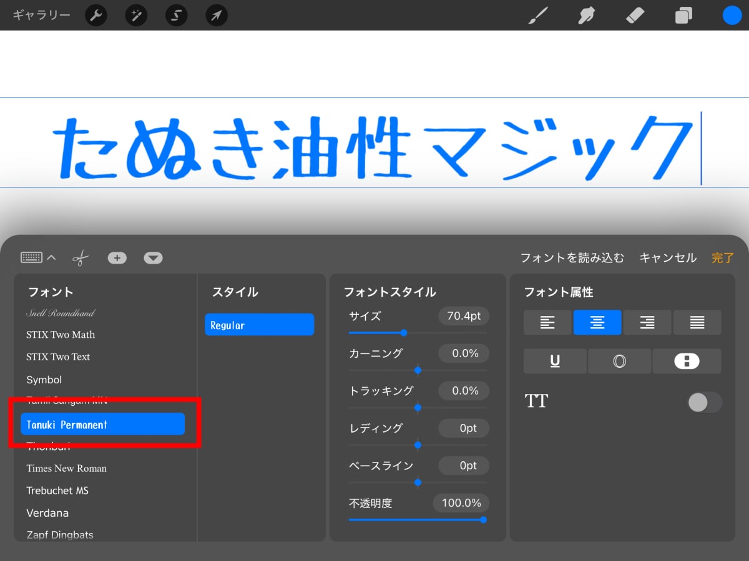The height and width of the screenshot is (561, 749).
Task: Tap キャンセル to cancel text editing
Action: coord(668,257)
